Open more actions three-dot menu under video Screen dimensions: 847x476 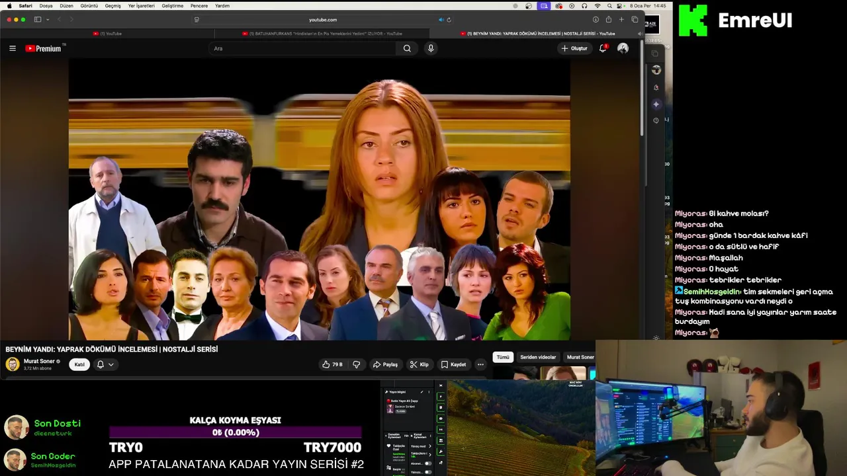pos(480,364)
